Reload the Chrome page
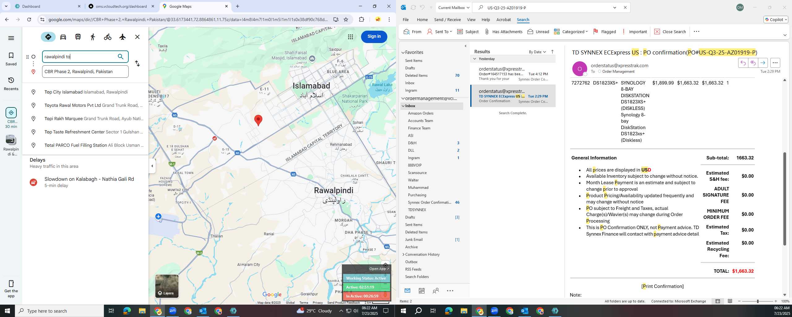 tap(29, 20)
